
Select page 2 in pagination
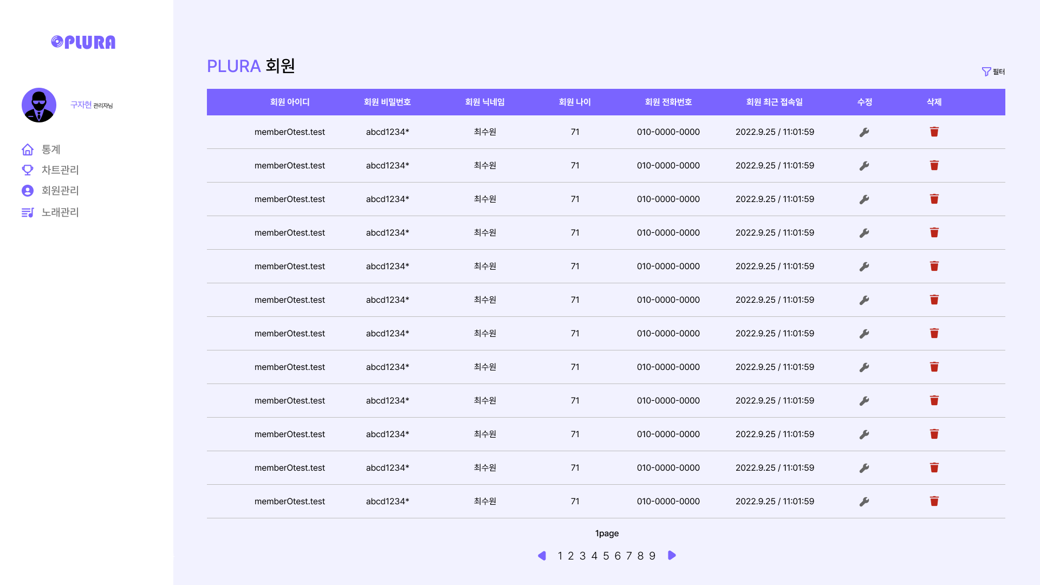point(571,556)
